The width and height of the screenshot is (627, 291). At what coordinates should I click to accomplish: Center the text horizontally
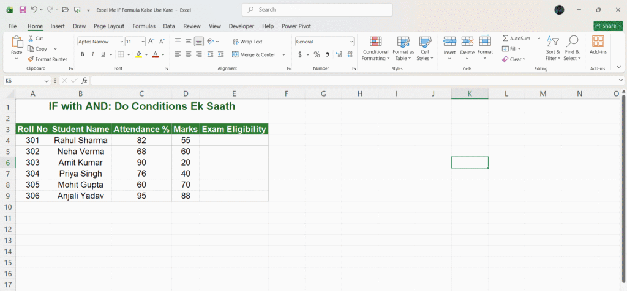point(189,54)
